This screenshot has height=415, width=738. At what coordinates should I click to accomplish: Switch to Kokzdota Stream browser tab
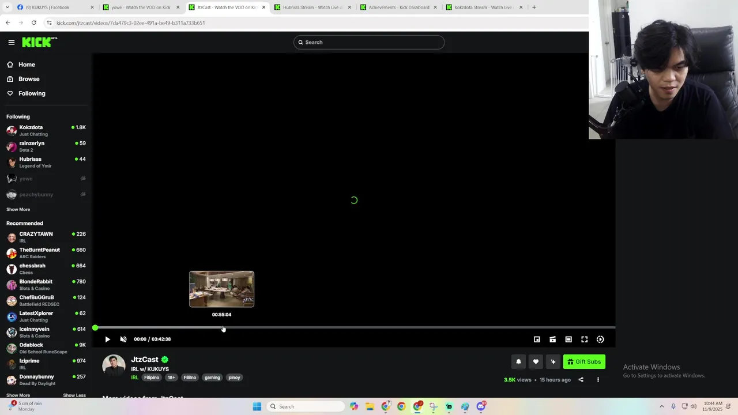coord(484,7)
